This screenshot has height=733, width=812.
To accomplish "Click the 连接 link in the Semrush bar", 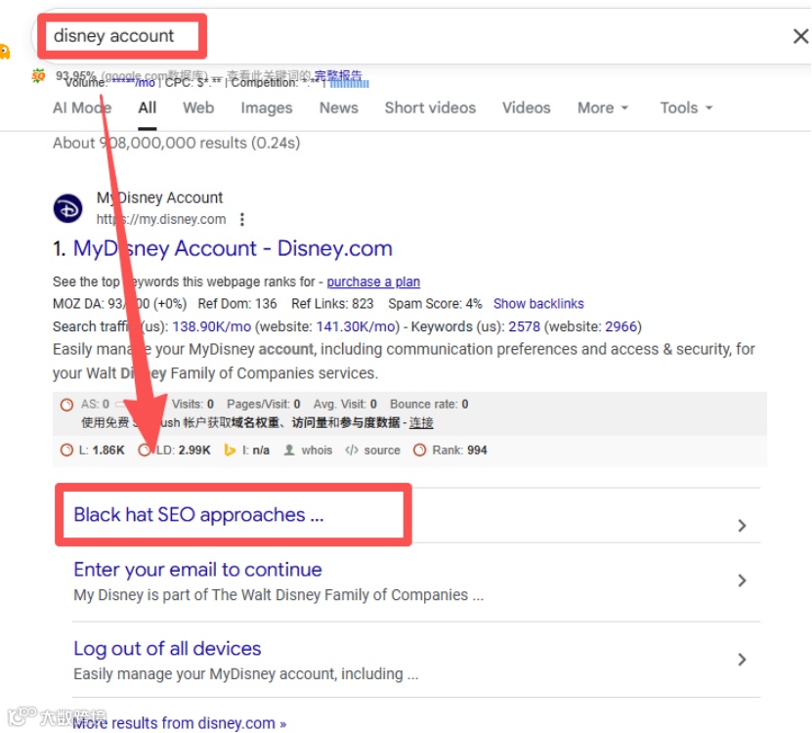I will (x=421, y=423).
